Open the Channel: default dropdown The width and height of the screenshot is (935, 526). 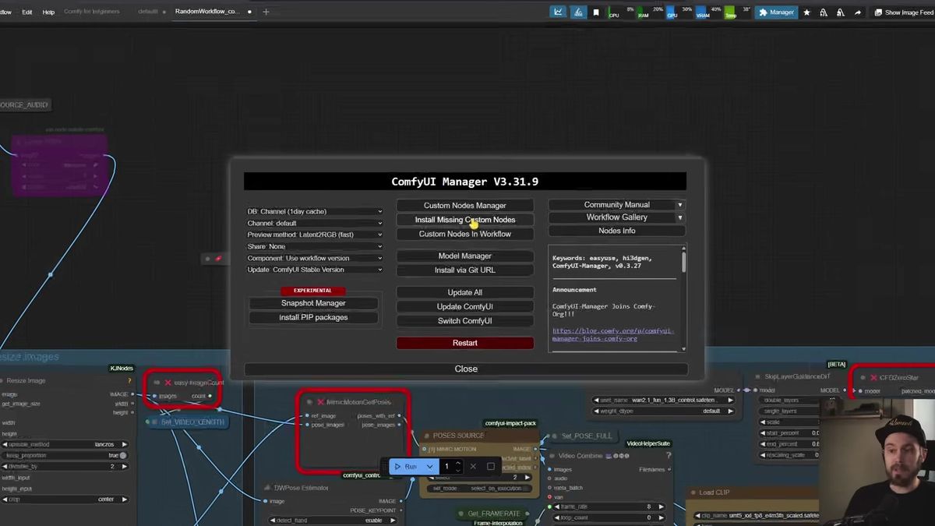[x=315, y=223]
